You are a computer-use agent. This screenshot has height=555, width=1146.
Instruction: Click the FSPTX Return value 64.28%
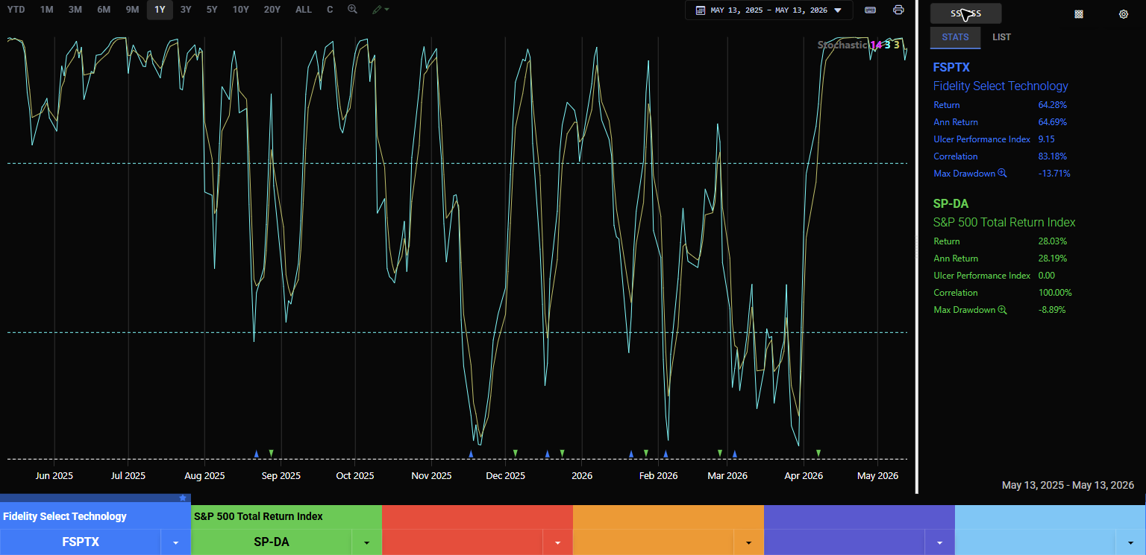pyautogui.click(x=1052, y=105)
